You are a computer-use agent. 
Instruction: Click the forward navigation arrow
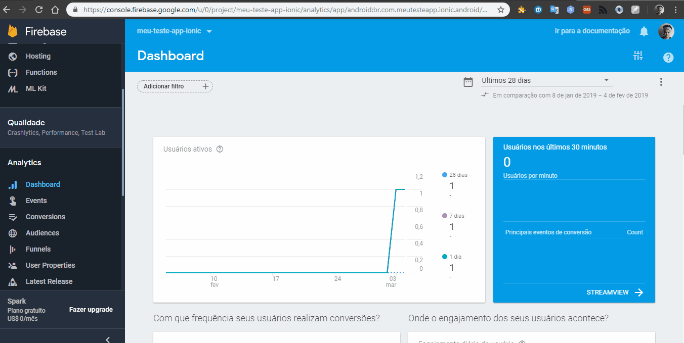[23, 10]
